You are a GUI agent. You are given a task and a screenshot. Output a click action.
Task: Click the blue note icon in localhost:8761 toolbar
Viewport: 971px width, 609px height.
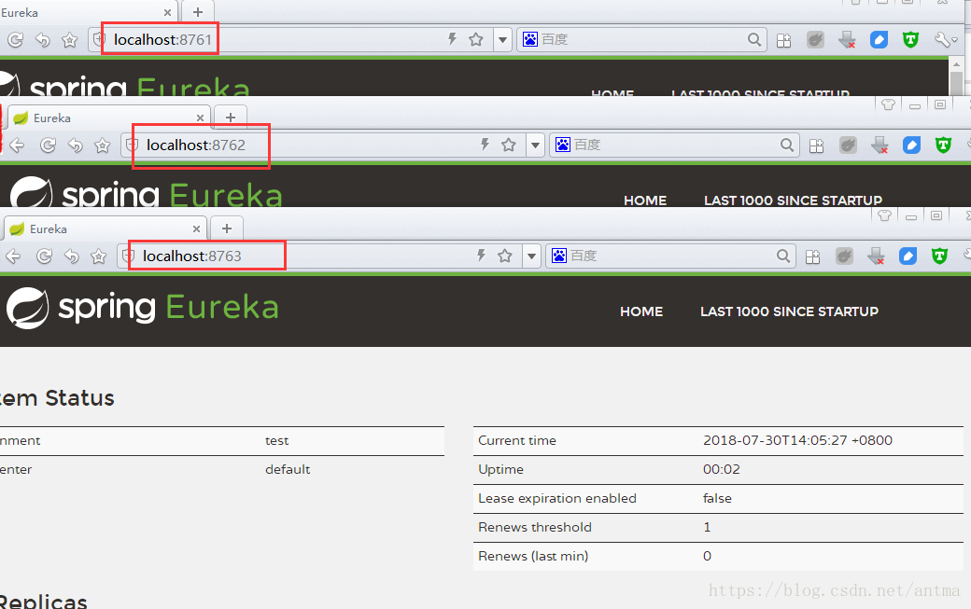879,40
